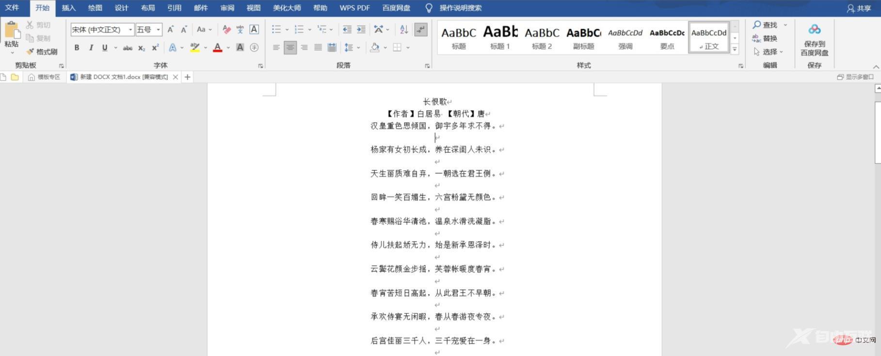The height and width of the screenshot is (356, 881).
Task: Switch to the 审阅 (Review) tab
Action: click(227, 8)
